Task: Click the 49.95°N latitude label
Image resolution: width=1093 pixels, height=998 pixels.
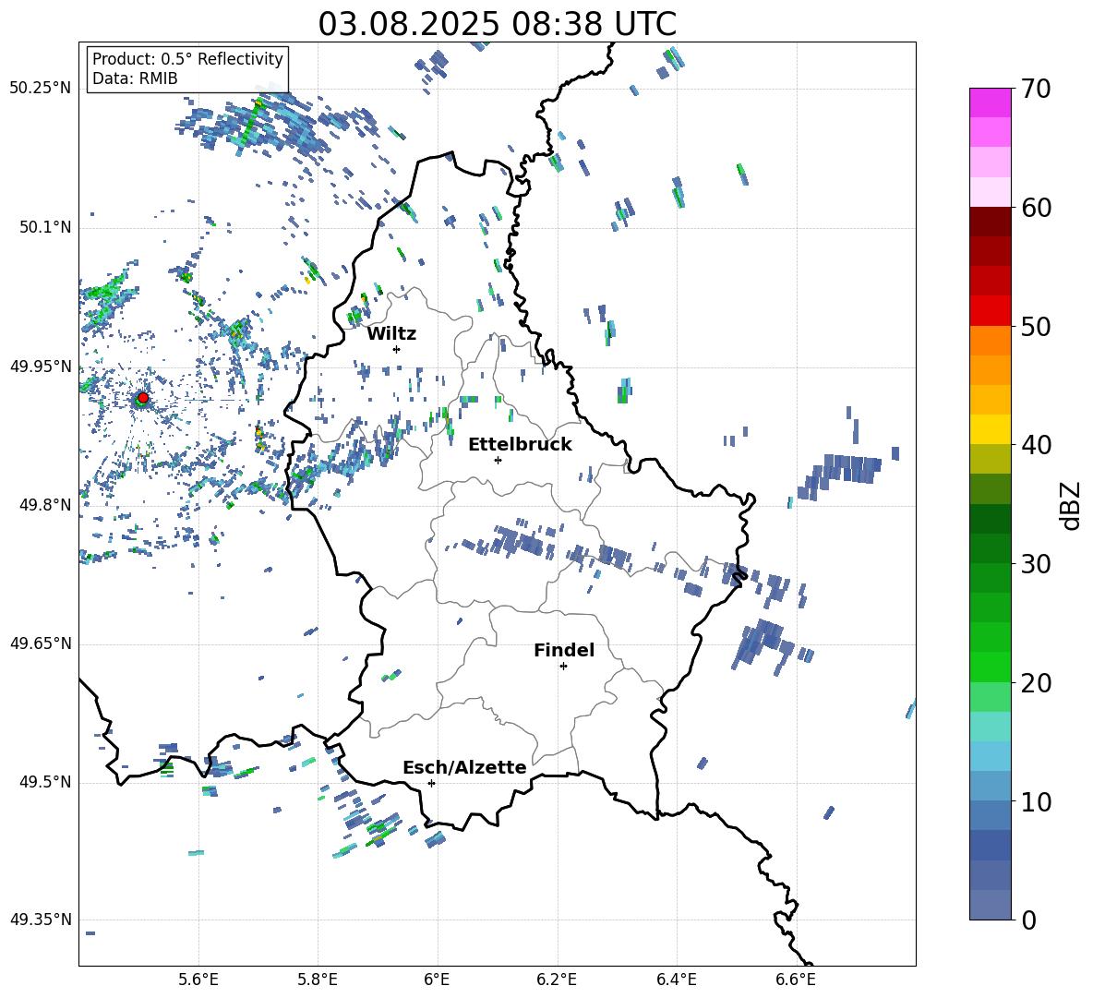Action: click(41, 367)
